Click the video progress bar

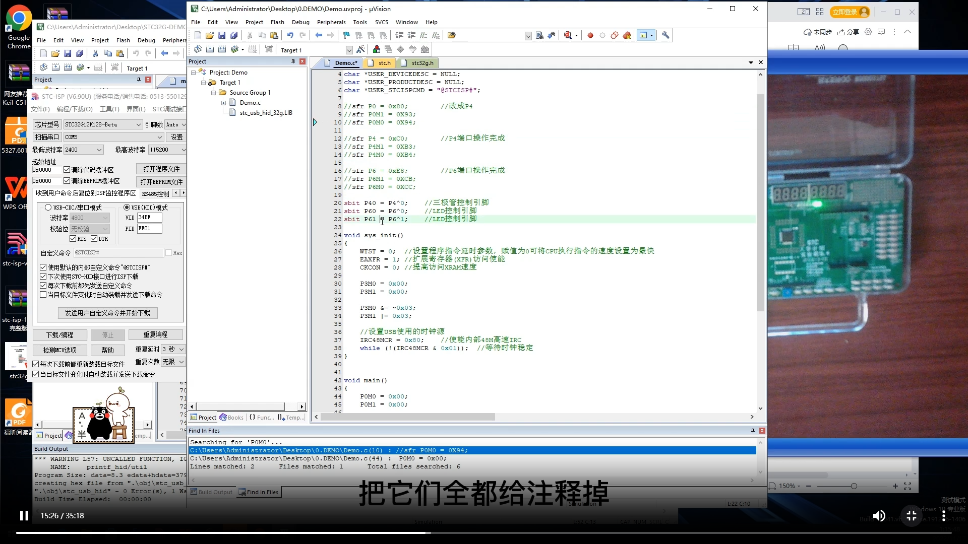[x=483, y=532]
